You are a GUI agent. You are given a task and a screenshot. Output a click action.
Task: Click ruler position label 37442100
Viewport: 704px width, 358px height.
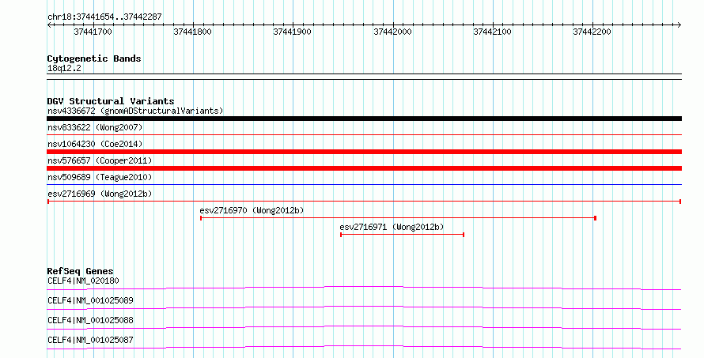click(492, 32)
